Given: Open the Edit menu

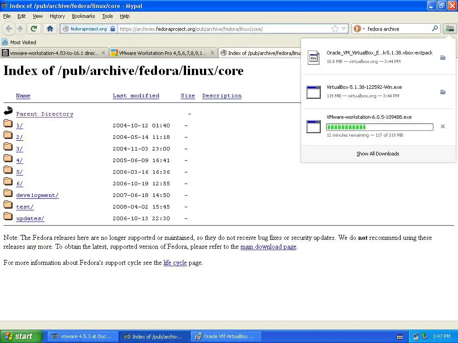Looking at the screenshot, I should [x=21, y=17].
